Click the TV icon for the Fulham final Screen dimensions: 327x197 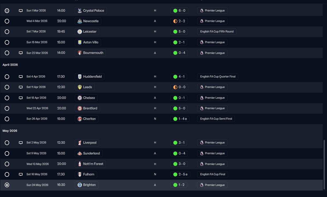point(21,174)
